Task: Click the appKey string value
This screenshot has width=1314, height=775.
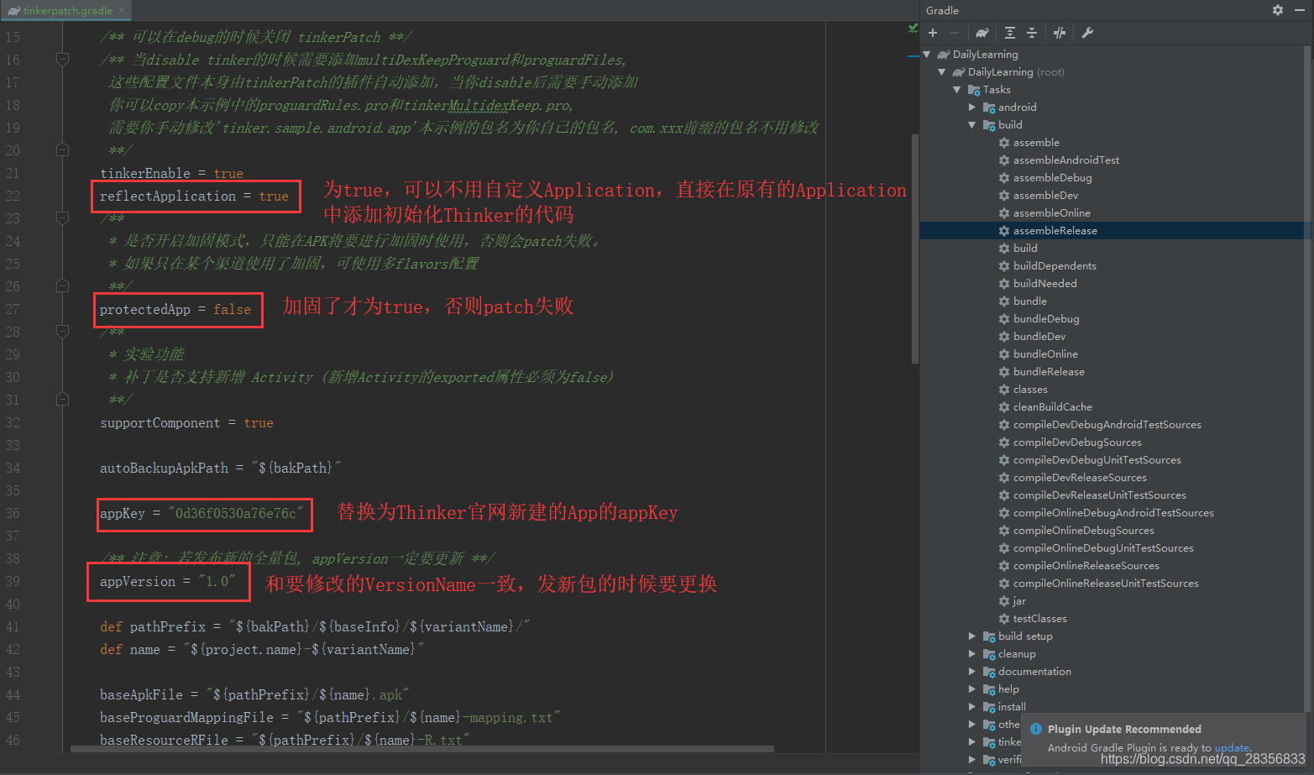Action: point(235,513)
